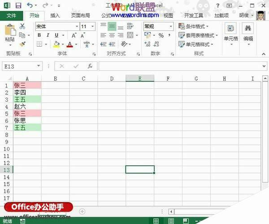Toggle bottom align button
Screen dimensions: 269x224
point(121,27)
